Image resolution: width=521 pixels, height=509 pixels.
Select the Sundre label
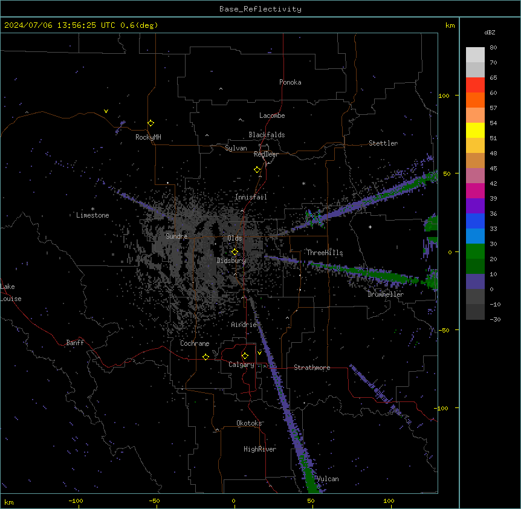pos(176,236)
